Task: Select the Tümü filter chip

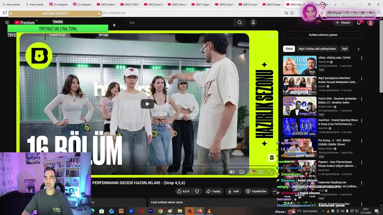Action: pos(289,49)
